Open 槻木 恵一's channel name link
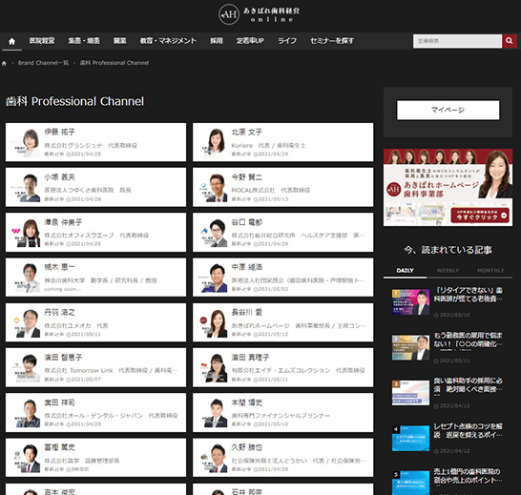 [60, 267]
